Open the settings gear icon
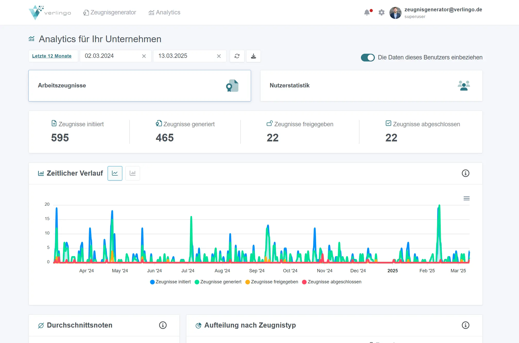519x343 pixels. point(382,12)
